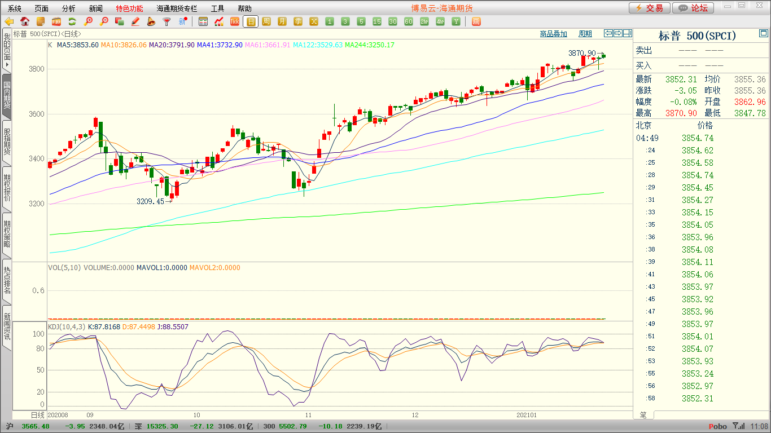This screenshot has height=433, width=771.
Task: Click the 3209.45 low price label on the chart
Action: pyautogui.click(x=151, y=201)
